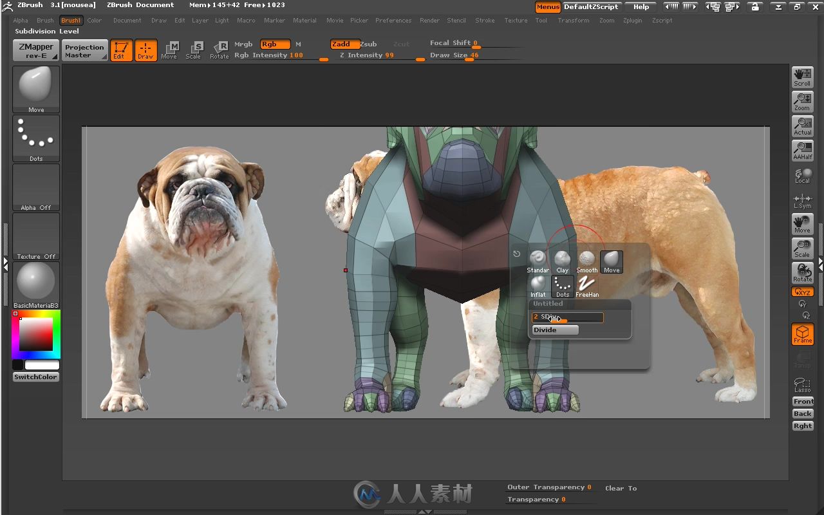Click Rotate view icon in right shelf

click(803, 273)
